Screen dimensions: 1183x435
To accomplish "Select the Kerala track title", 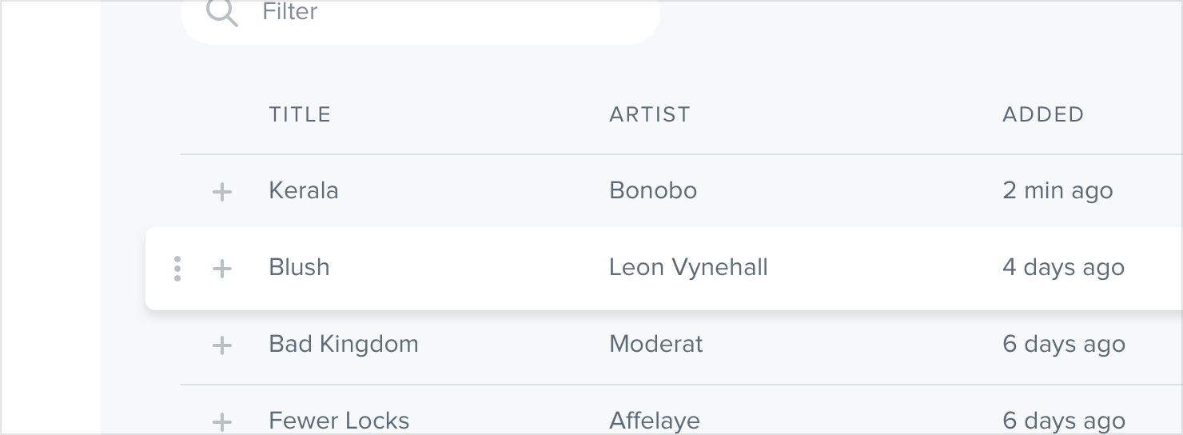I will [304, 190].
